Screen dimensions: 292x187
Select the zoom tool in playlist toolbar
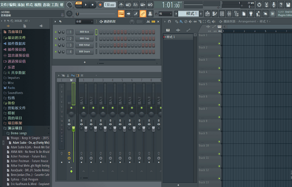[x=209, y=22]
